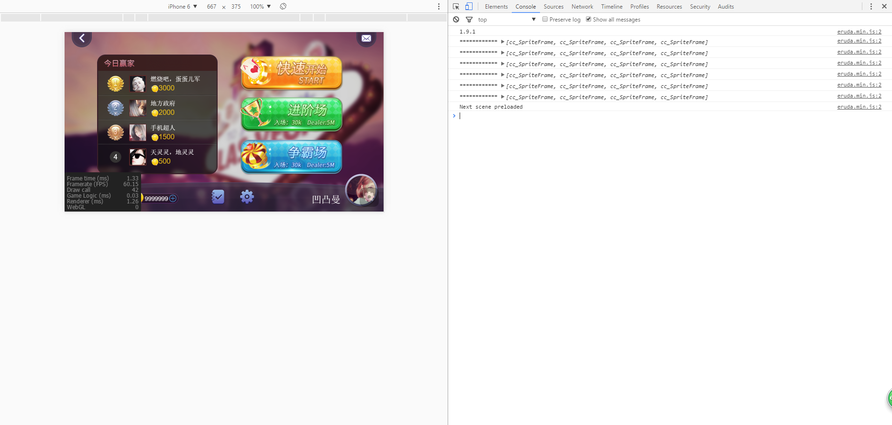Open the iPhone 6 device dropdown
The height and width of the screenshot is (425, 892).
click(183, 7)
